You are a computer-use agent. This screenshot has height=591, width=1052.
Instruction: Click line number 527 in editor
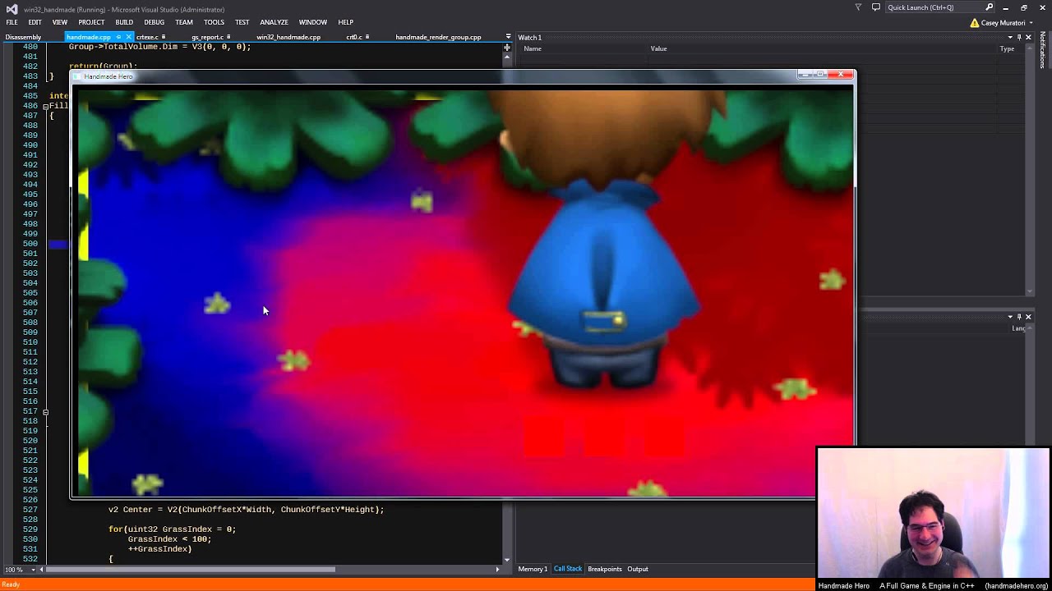point(30,510)
